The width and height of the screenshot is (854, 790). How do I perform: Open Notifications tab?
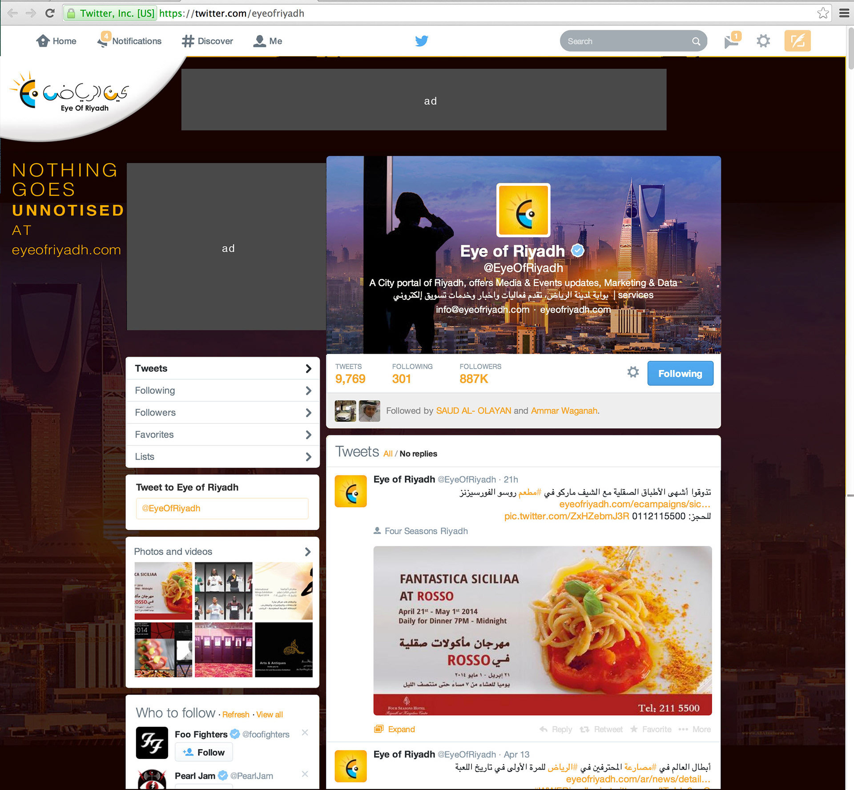tap(129, 41)
